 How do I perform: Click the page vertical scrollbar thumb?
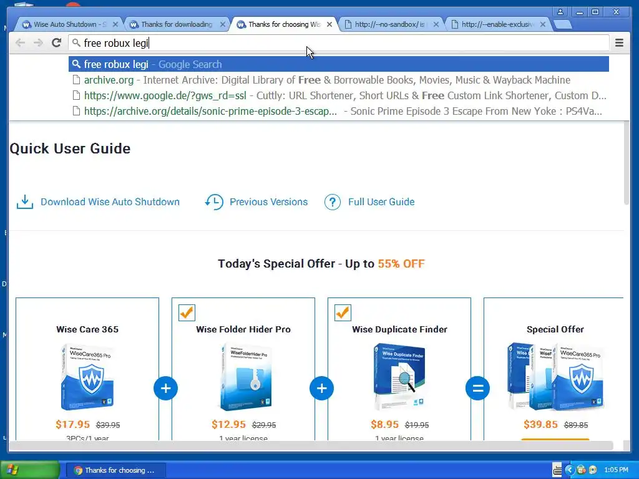[627, 163]
